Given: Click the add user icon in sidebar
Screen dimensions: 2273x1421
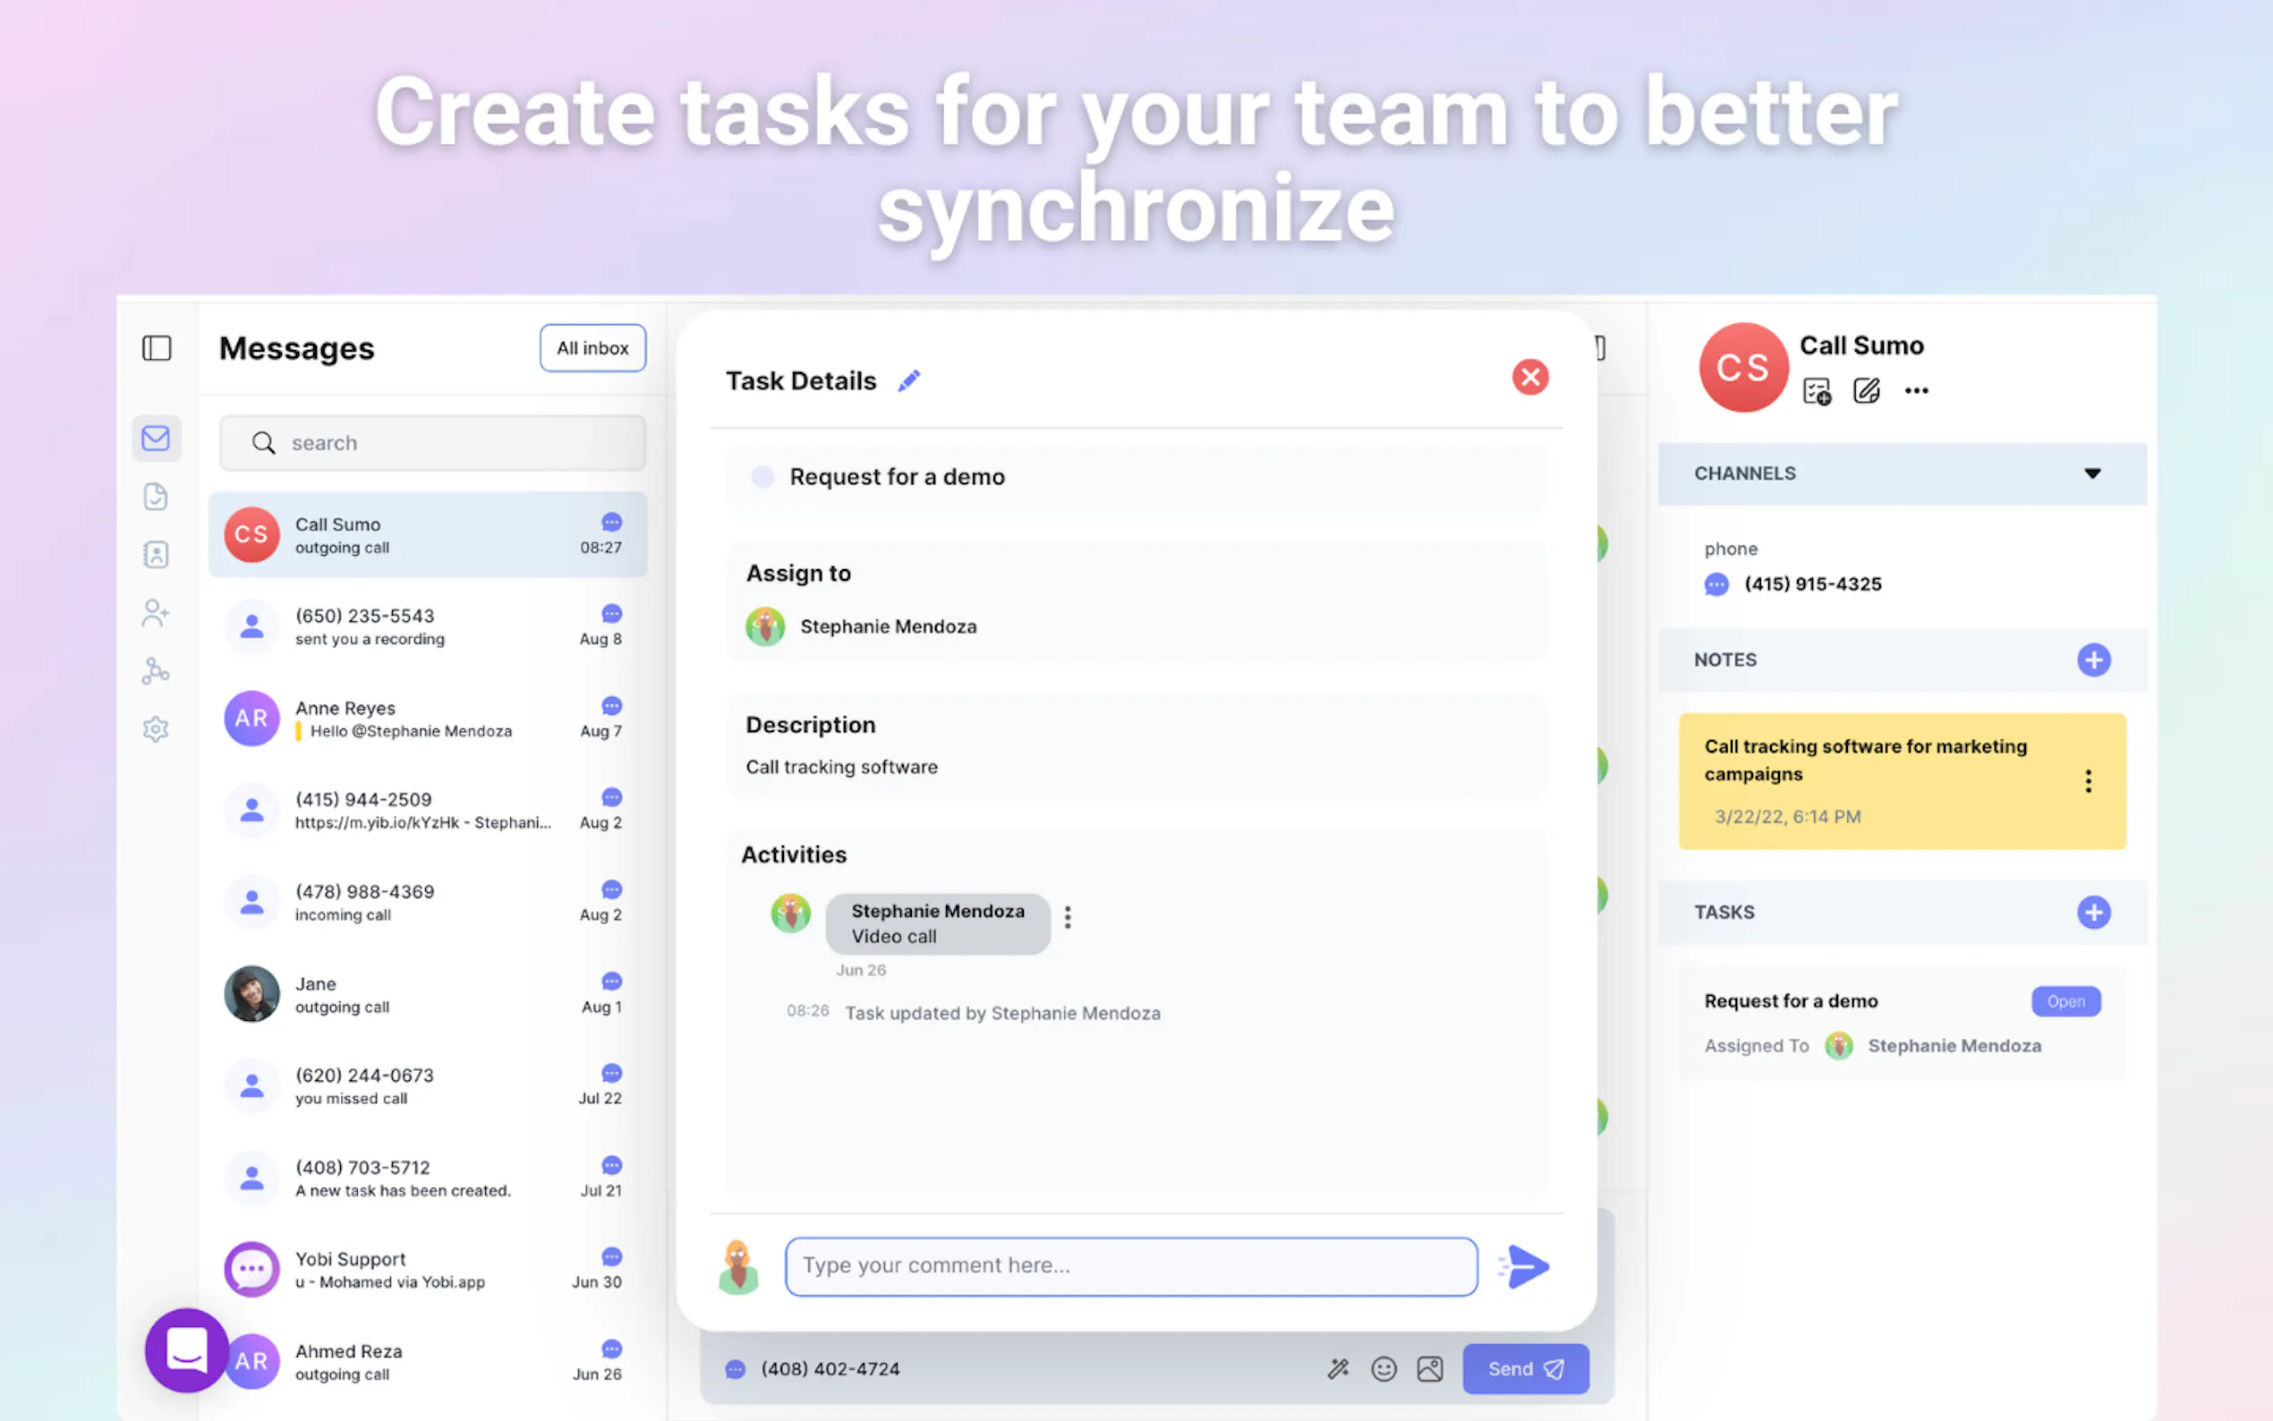Looking at the screenshot, I should [x=156, y=613].
